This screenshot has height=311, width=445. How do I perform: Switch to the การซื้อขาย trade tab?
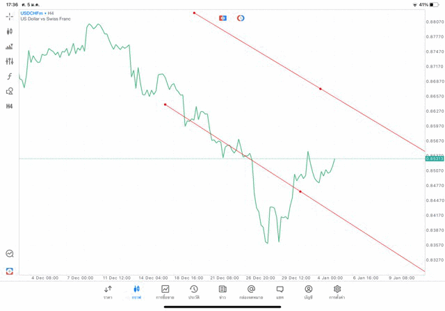click(165, 292)
